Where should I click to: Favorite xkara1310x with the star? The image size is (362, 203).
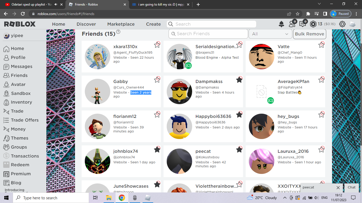click(x=157, y=45)
